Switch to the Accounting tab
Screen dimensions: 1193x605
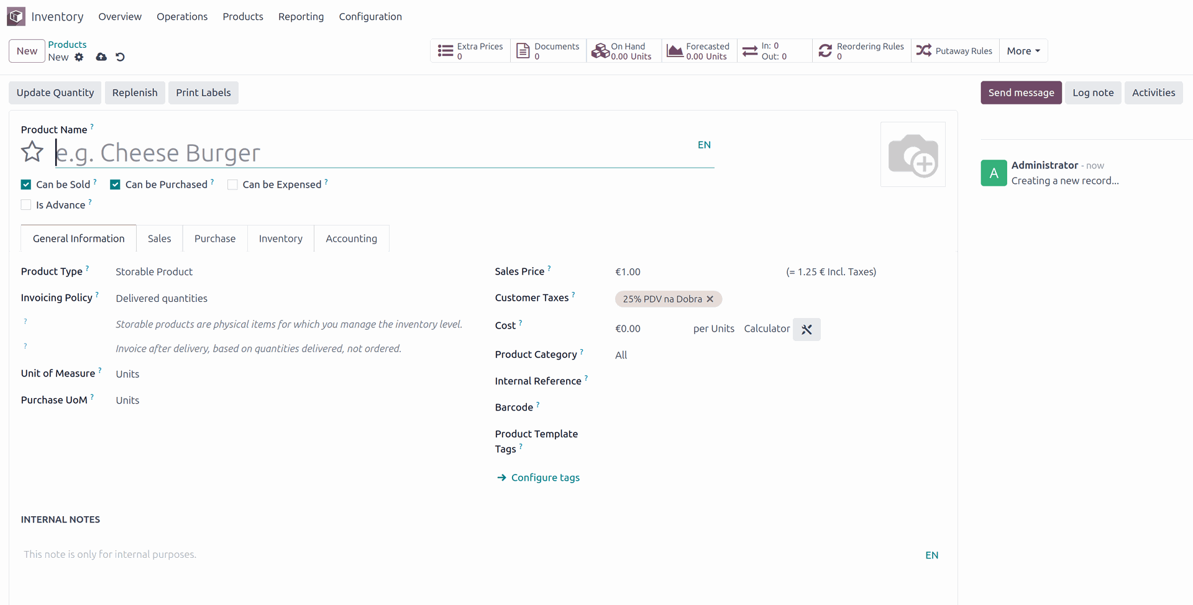[351, 239]
